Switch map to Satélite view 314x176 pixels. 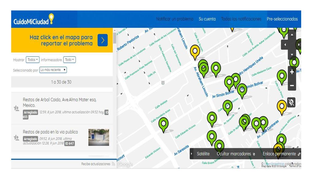203,154
